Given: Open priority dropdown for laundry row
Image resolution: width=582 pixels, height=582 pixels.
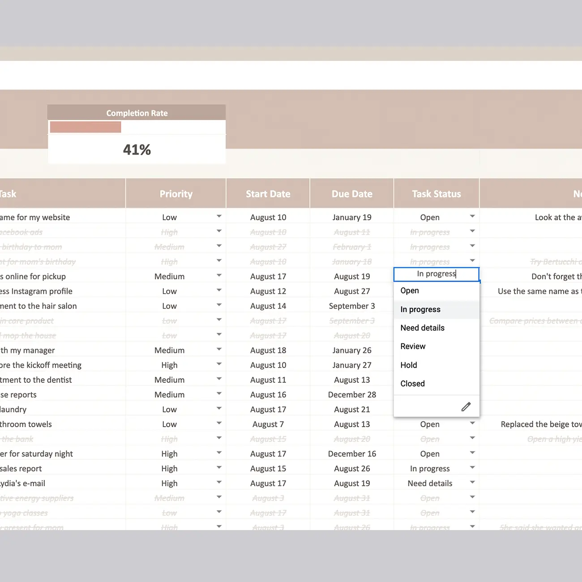Looking at the screenshot, I should [x=219, y=408].
